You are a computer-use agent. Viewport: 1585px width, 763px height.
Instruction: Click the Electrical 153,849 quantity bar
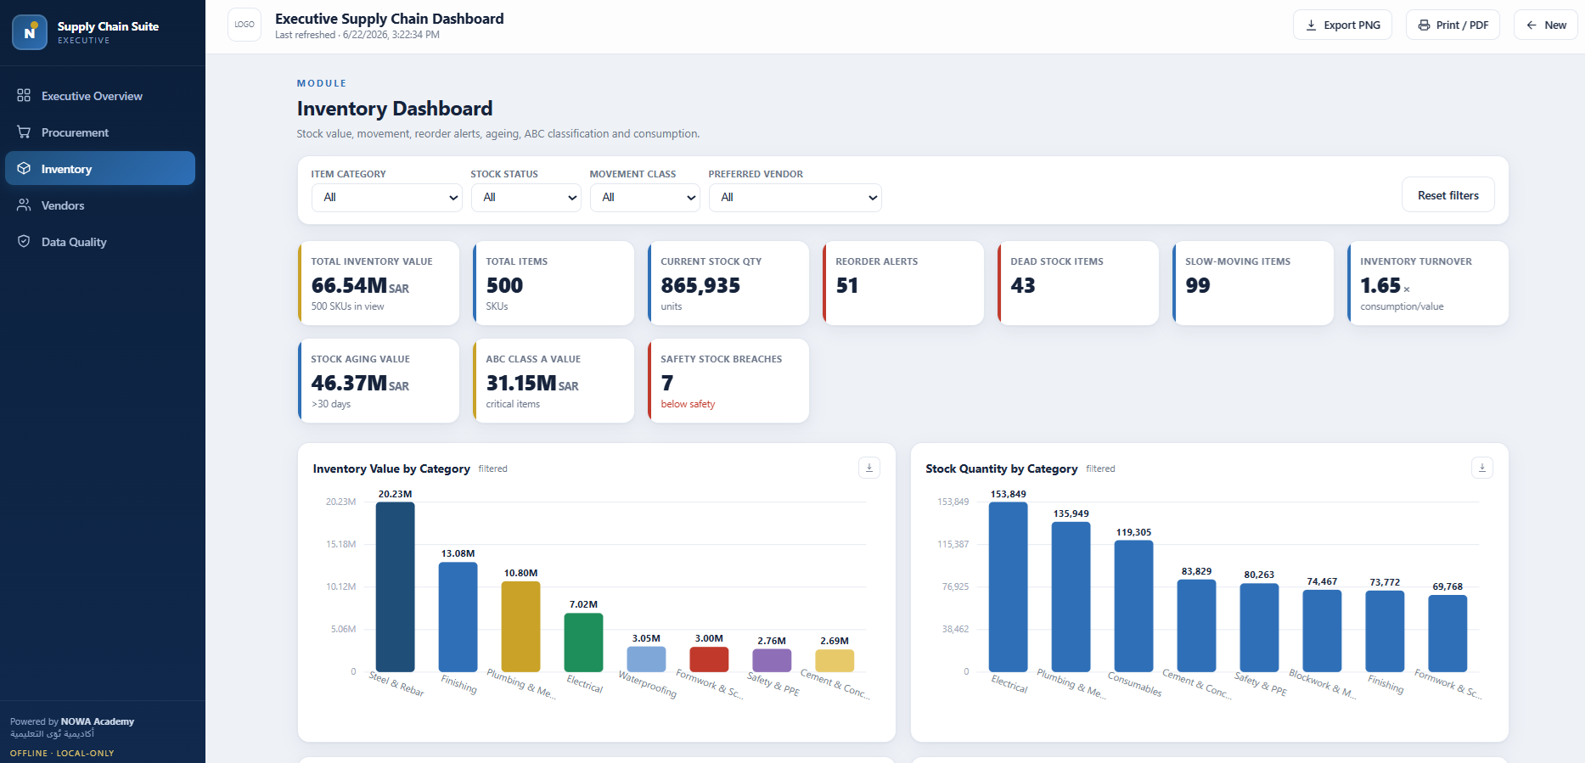click(x=1009, y=586)
